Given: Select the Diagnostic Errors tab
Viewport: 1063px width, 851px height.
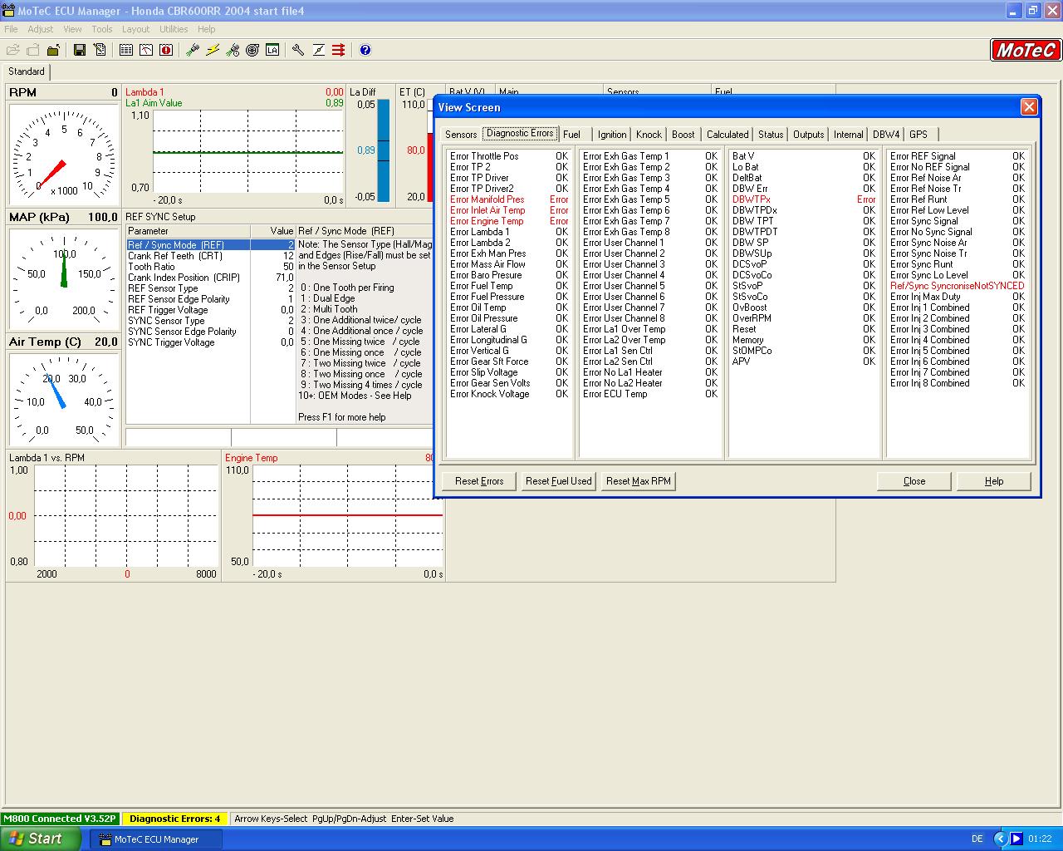Looking at the screenshot, I should [520, 133].
